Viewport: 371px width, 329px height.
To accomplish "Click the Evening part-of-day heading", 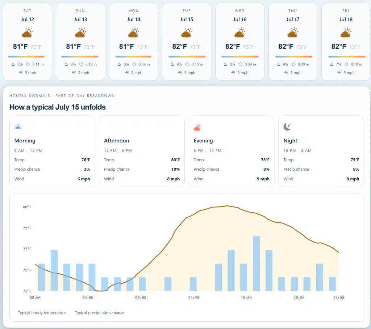I will pyautogui.click(x=203, y=141).
